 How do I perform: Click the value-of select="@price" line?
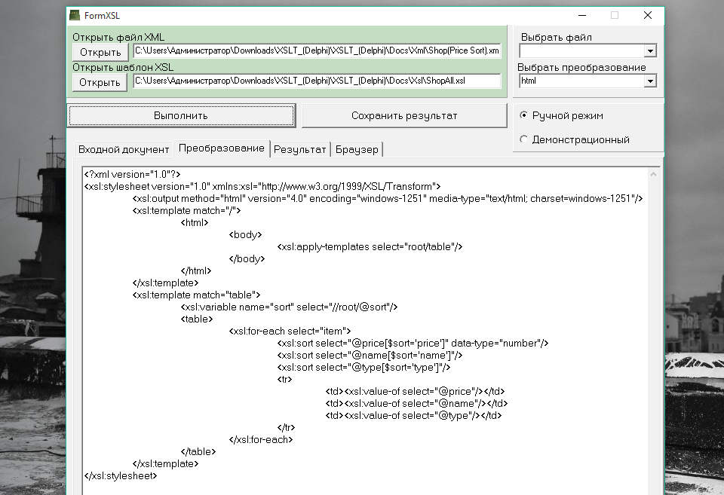click(415, 391)
